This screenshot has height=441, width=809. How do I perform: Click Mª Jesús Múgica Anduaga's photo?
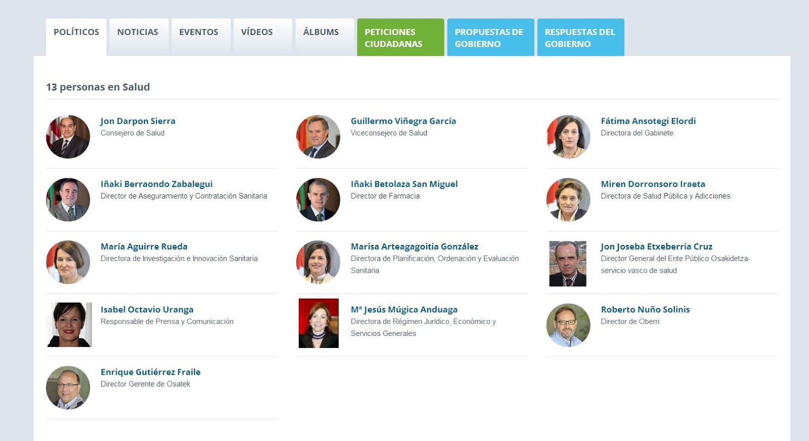coord(319,323)
